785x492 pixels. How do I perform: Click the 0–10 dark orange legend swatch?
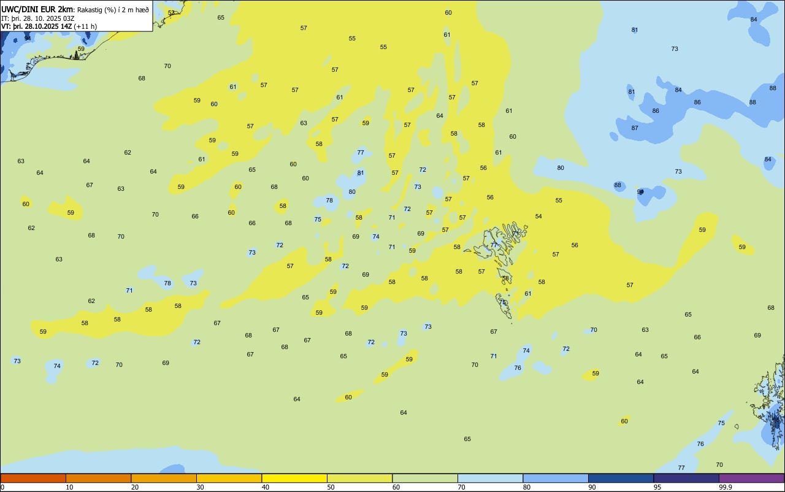pos(33,479)
